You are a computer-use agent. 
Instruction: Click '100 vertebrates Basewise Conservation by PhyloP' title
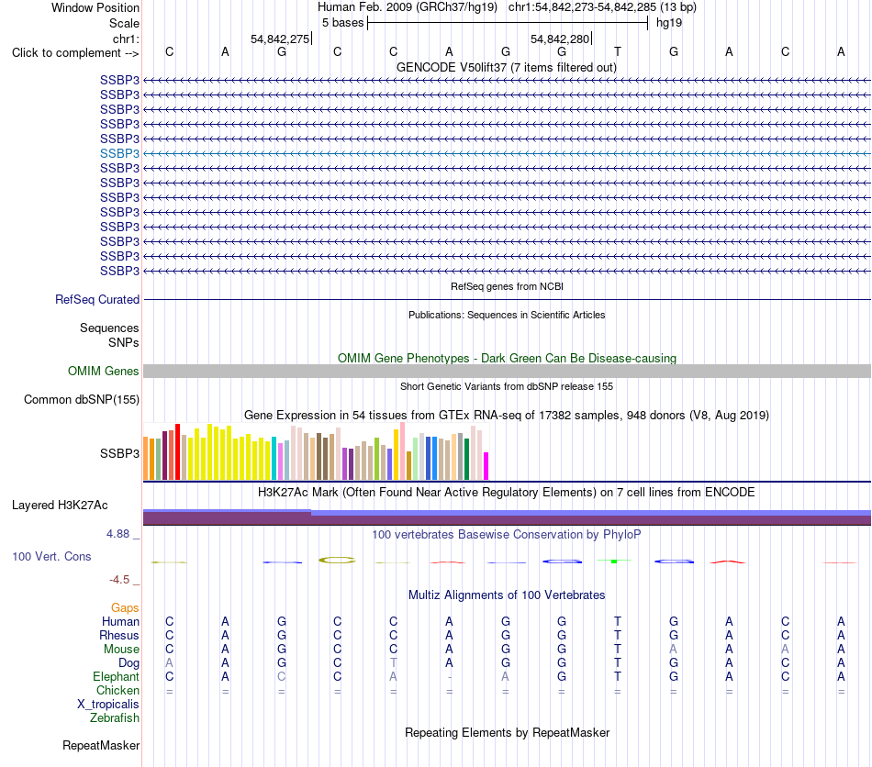[507, 535]
